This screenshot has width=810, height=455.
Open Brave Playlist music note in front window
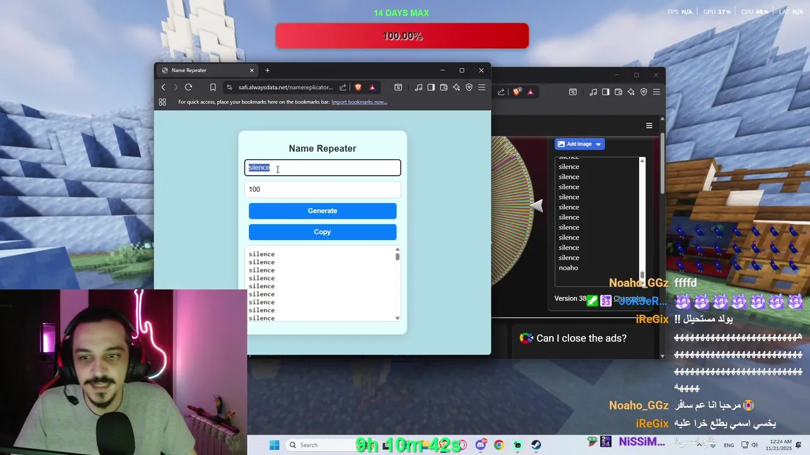418,87
